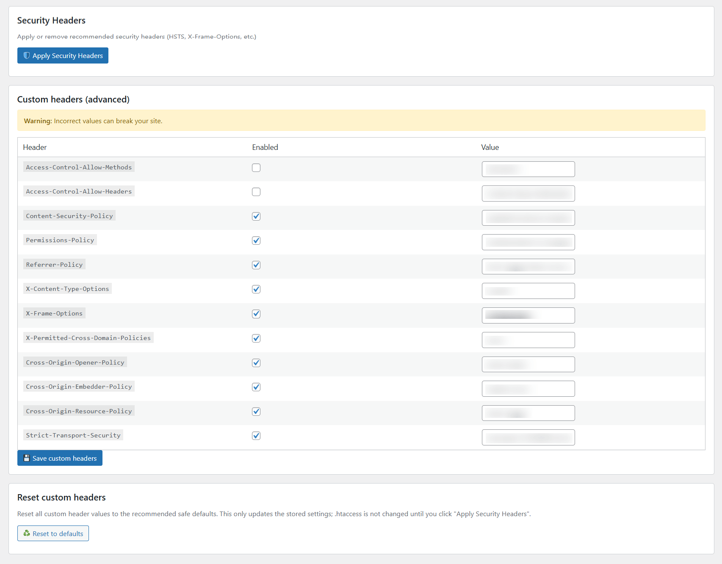Click the shield icon on Apply Security Headers

pyautogui.click(x=27, y=55)
